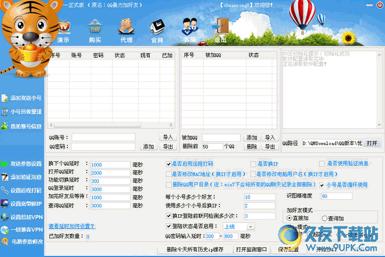Click 打开QQ延时 field showing 2000
The height and width of the screenshot is (257, 385).
point(110,173)
